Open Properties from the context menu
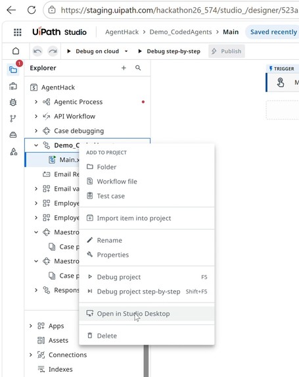 tap(147, 255)
